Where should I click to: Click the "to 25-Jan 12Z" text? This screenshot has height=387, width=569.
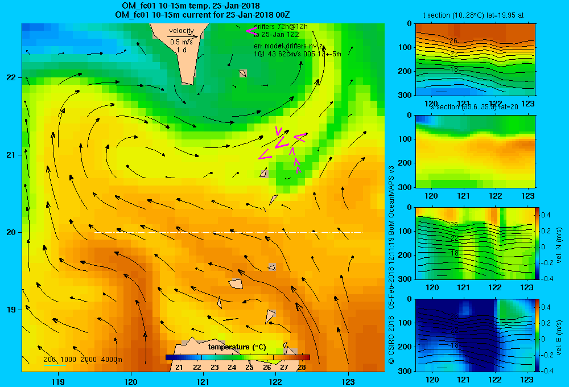click(277, 35)
